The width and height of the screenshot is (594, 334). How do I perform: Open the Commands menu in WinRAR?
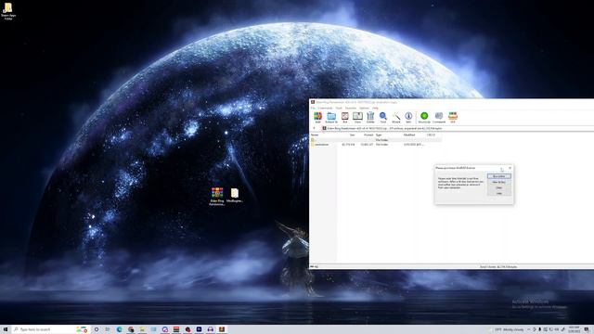tap(325, 108)
